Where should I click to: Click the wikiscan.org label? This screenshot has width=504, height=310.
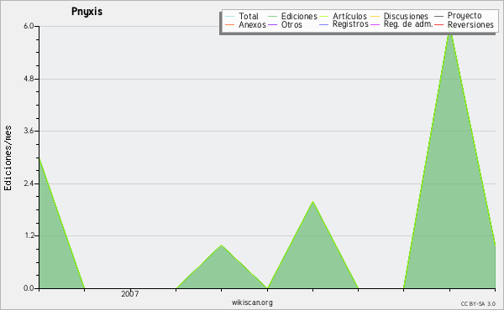(252, 302)
